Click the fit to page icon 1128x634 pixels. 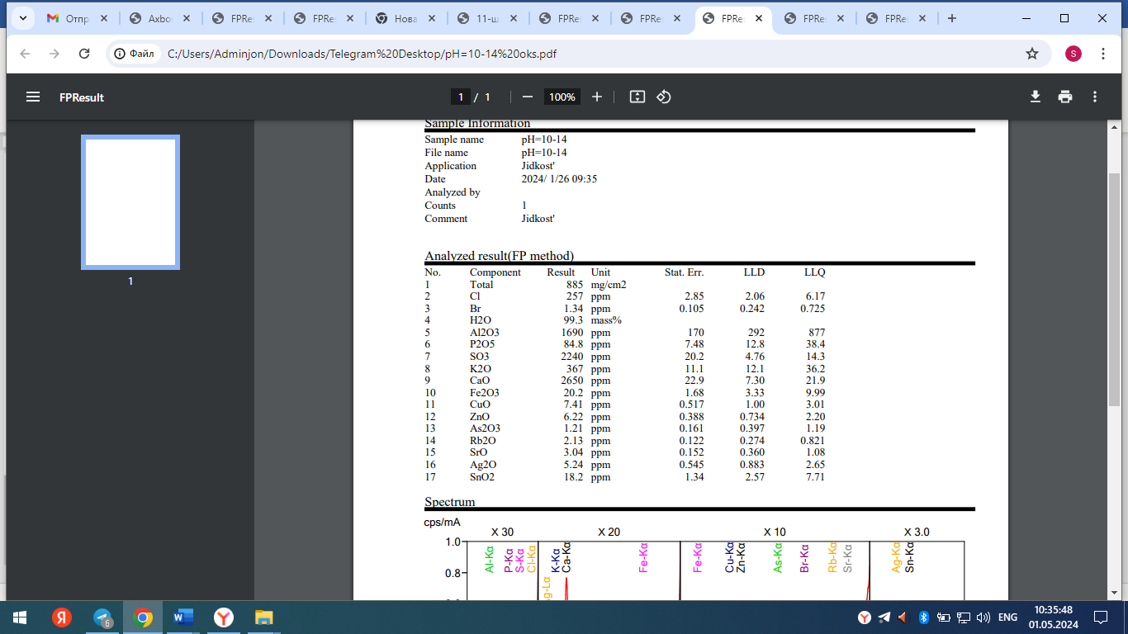click(x=637, y=97)
